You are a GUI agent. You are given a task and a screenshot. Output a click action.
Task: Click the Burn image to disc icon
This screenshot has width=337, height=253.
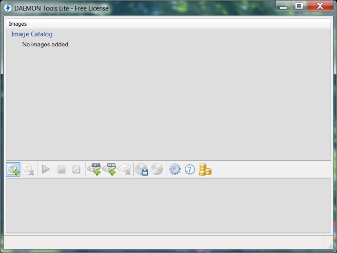click(x=156, y=169)
